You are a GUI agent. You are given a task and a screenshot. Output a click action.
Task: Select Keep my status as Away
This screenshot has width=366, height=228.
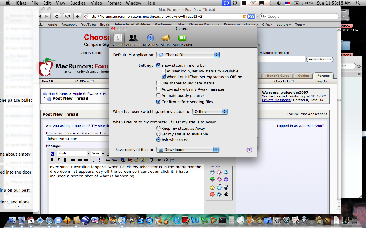point(158,128)
